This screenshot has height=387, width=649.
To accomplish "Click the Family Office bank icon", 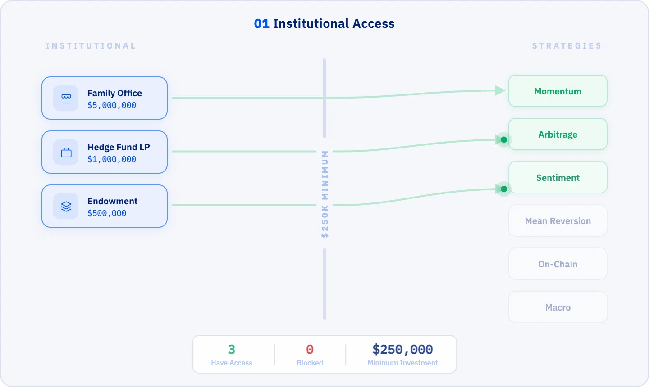I will pos(66,98).
